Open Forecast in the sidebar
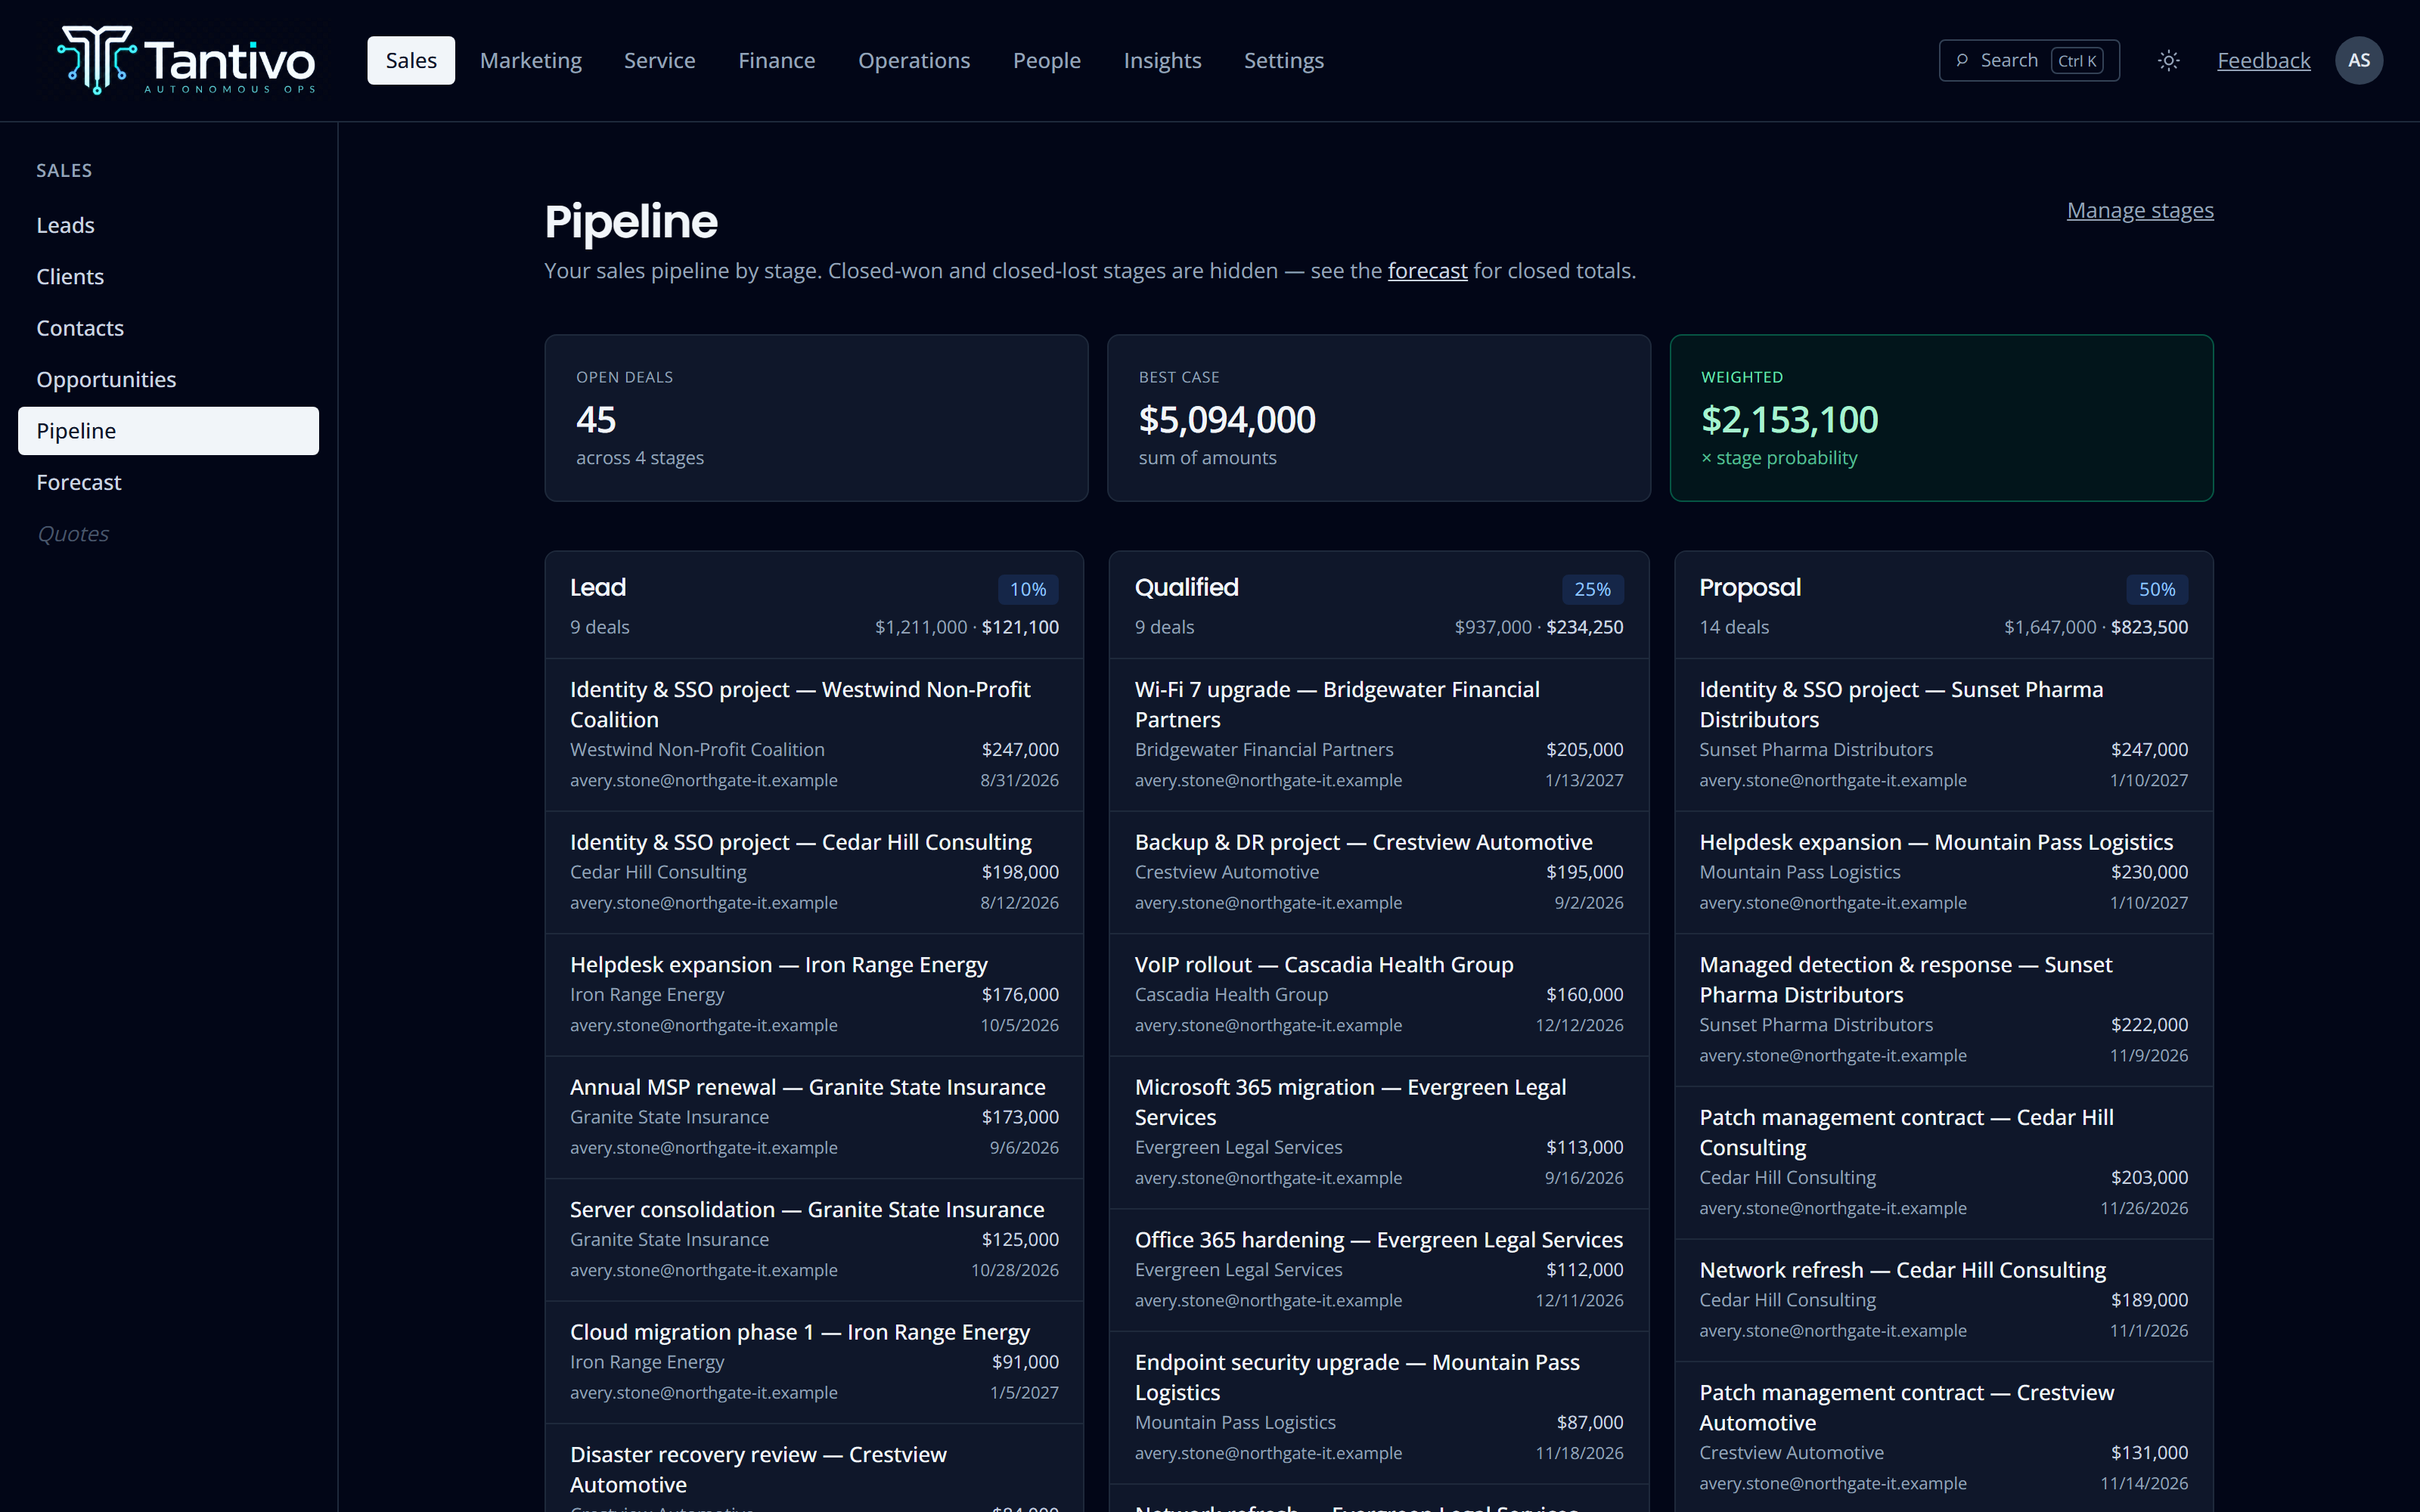2420x1512 pixels. point(168,483)
